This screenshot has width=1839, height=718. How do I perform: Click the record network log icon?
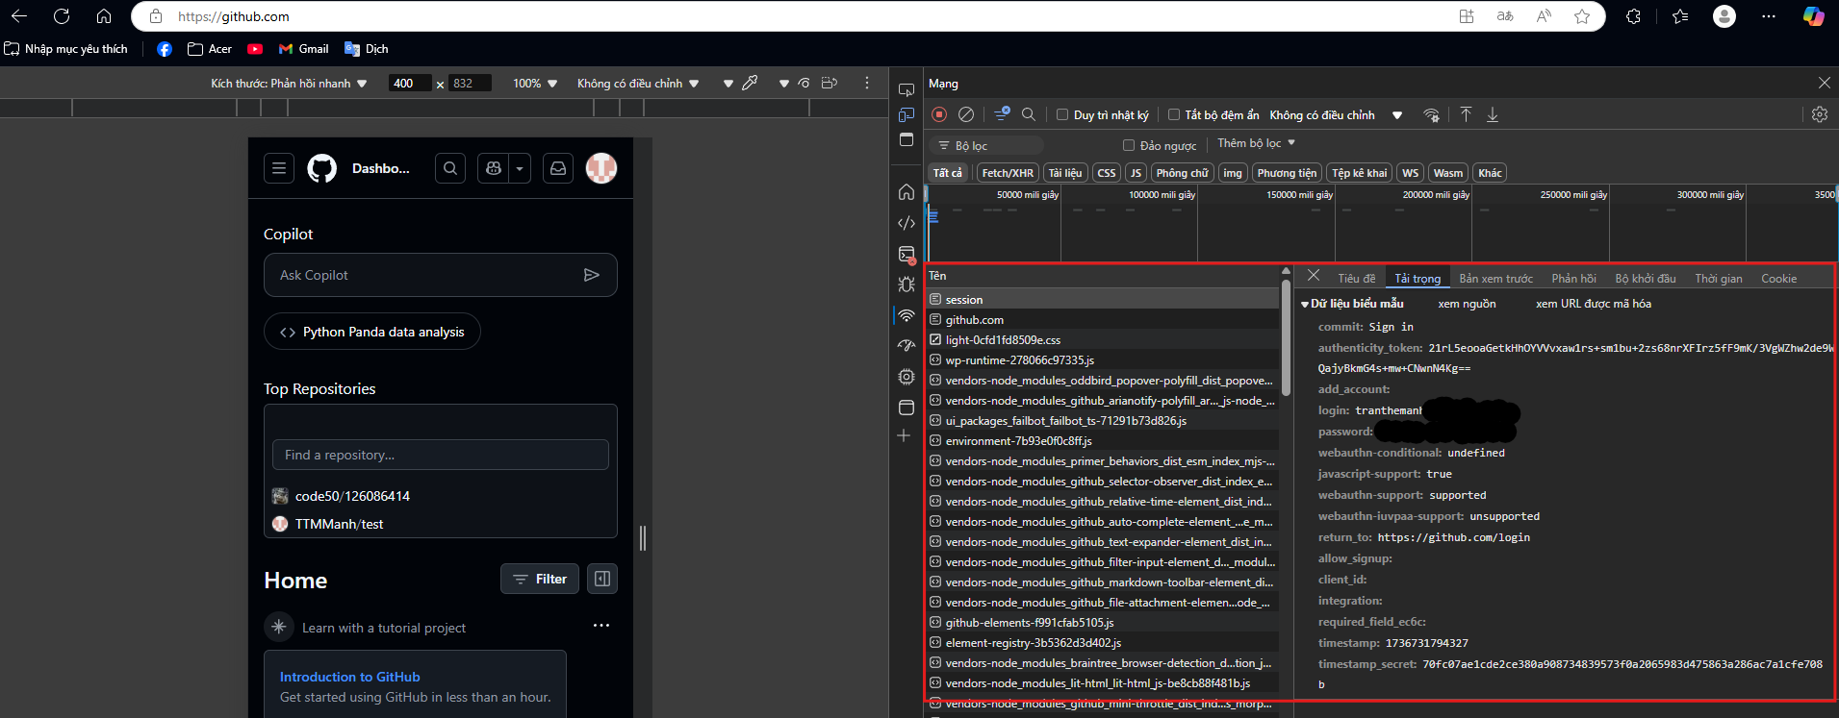pyautogui.click(x=939, y=114)
